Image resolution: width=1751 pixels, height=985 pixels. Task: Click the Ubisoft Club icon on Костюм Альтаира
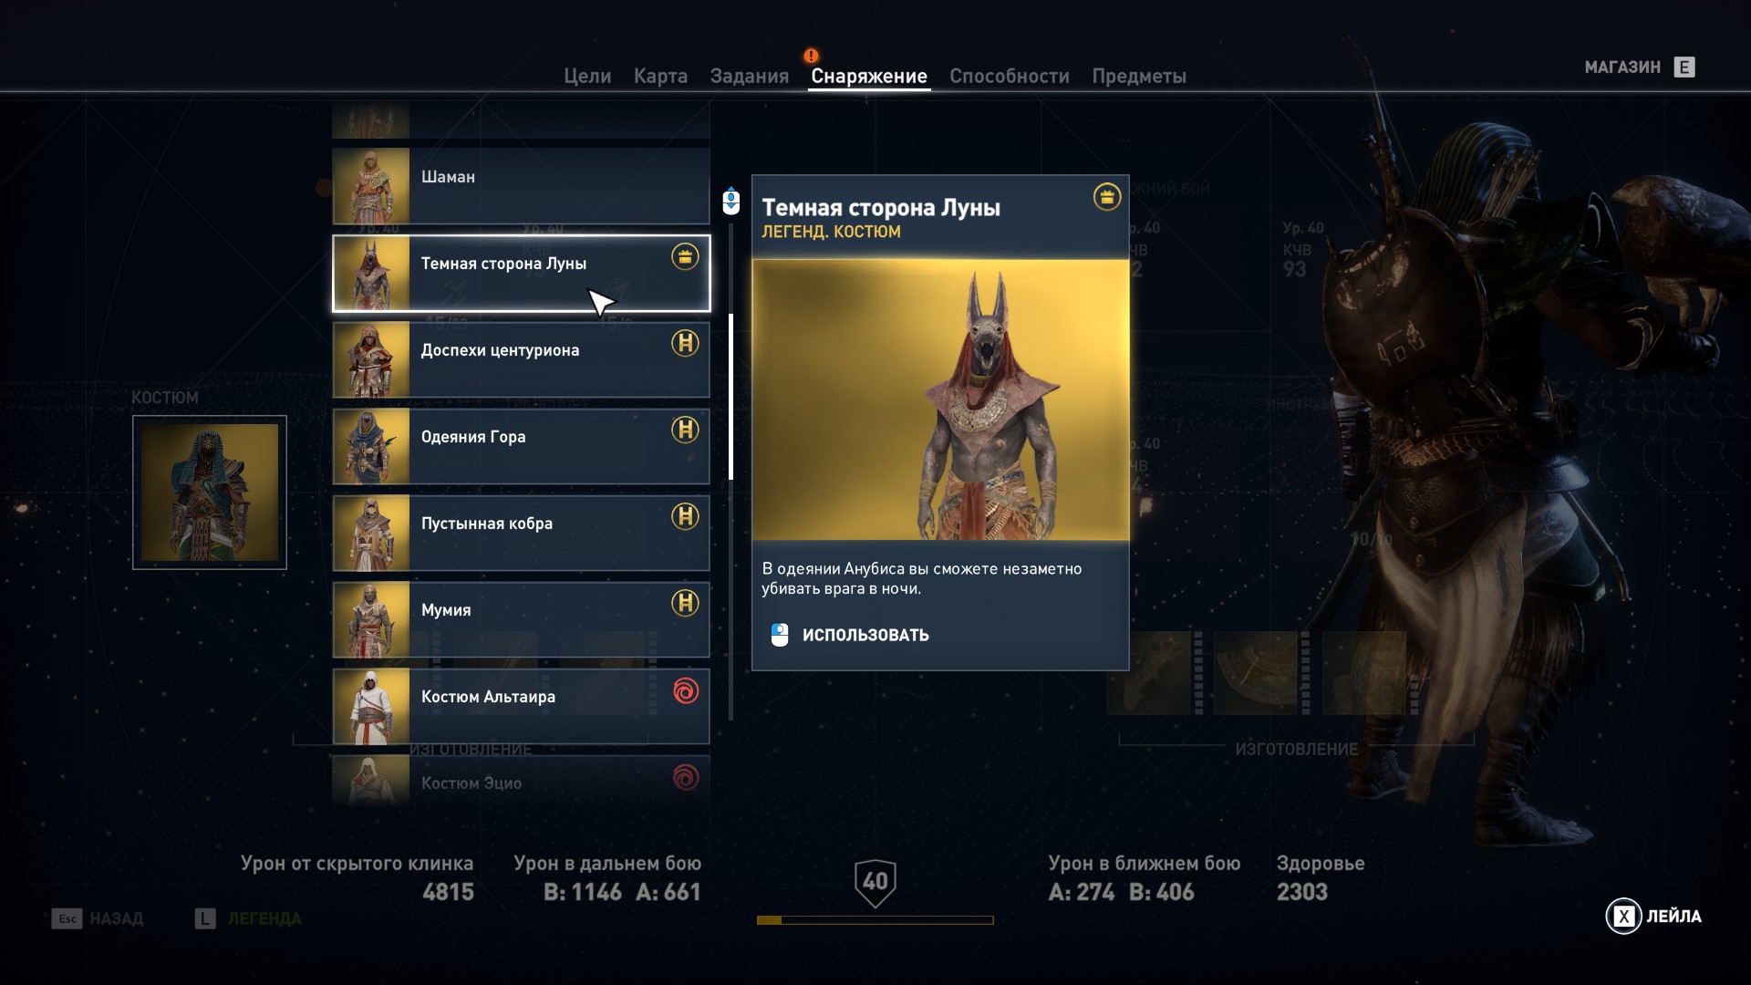[685, 690]
